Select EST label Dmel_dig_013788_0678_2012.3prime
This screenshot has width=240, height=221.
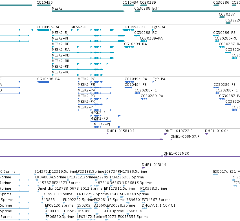(x=70, y=189)
